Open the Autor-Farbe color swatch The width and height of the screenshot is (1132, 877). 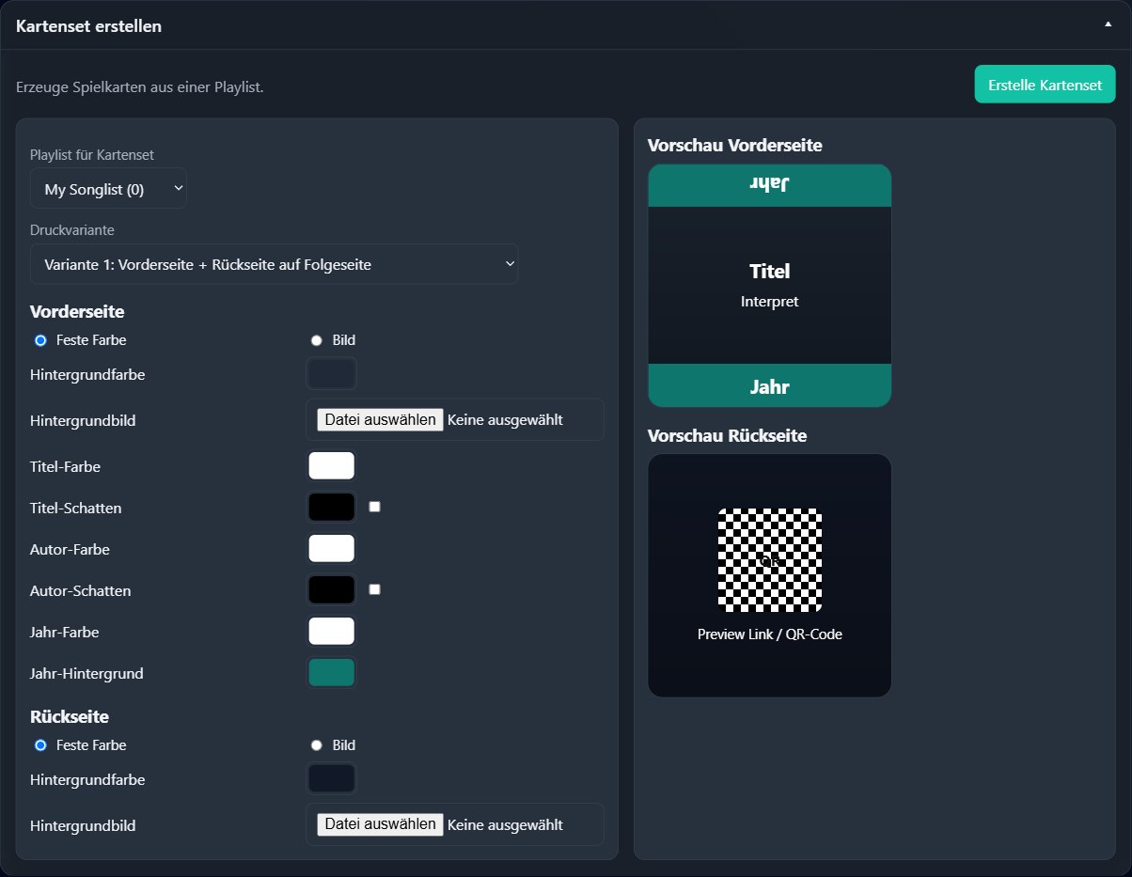[332, 549]
